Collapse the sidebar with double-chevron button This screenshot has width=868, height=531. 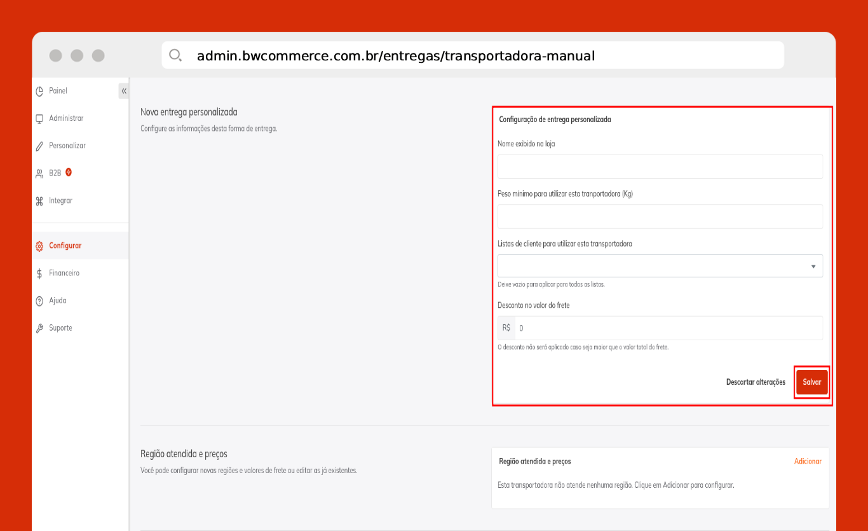tap(123, 91)
